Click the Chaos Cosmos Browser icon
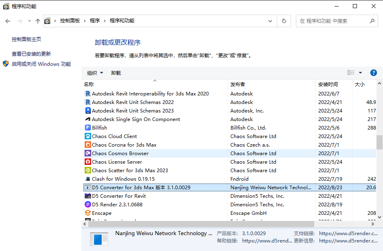 [x=88, y=153]
